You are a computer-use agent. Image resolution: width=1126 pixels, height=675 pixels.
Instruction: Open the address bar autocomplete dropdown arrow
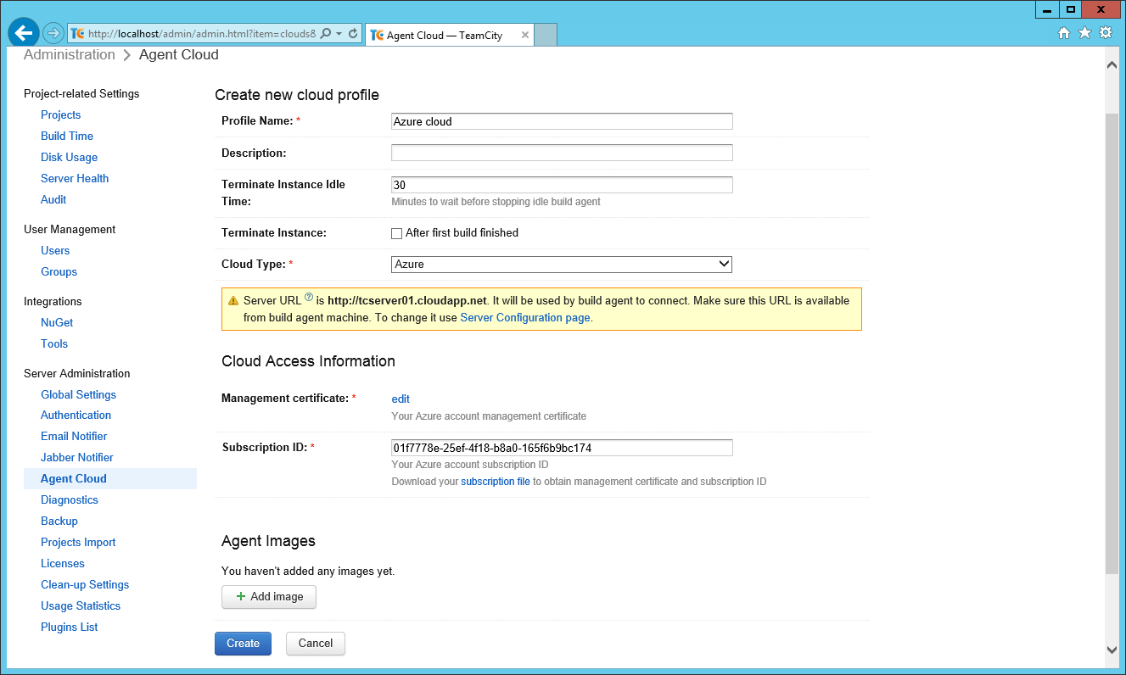[x=339, y=34]
